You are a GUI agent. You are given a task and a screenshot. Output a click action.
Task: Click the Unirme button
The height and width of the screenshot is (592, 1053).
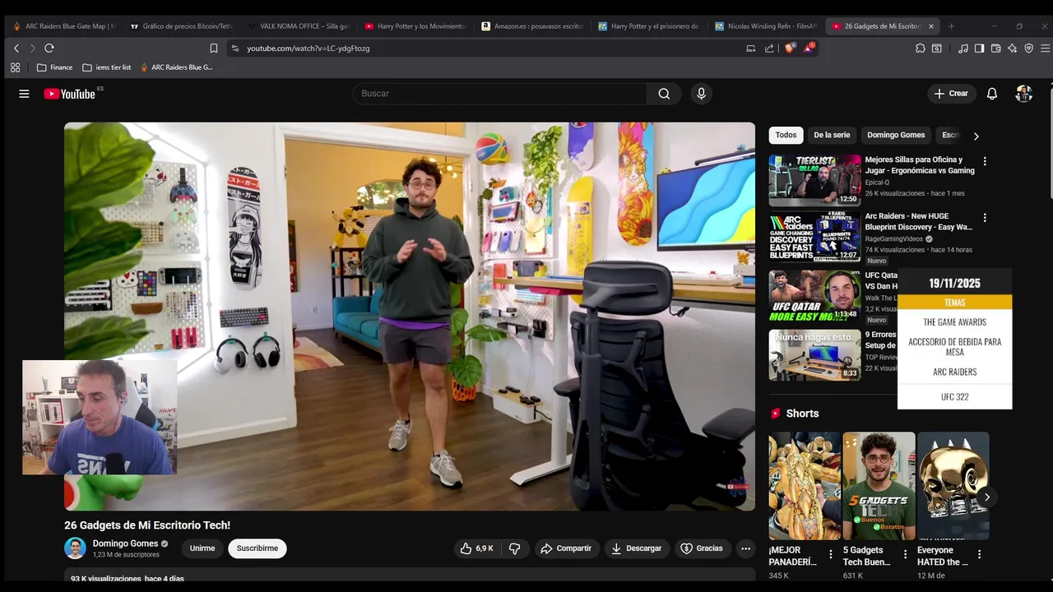pos(202,548)
